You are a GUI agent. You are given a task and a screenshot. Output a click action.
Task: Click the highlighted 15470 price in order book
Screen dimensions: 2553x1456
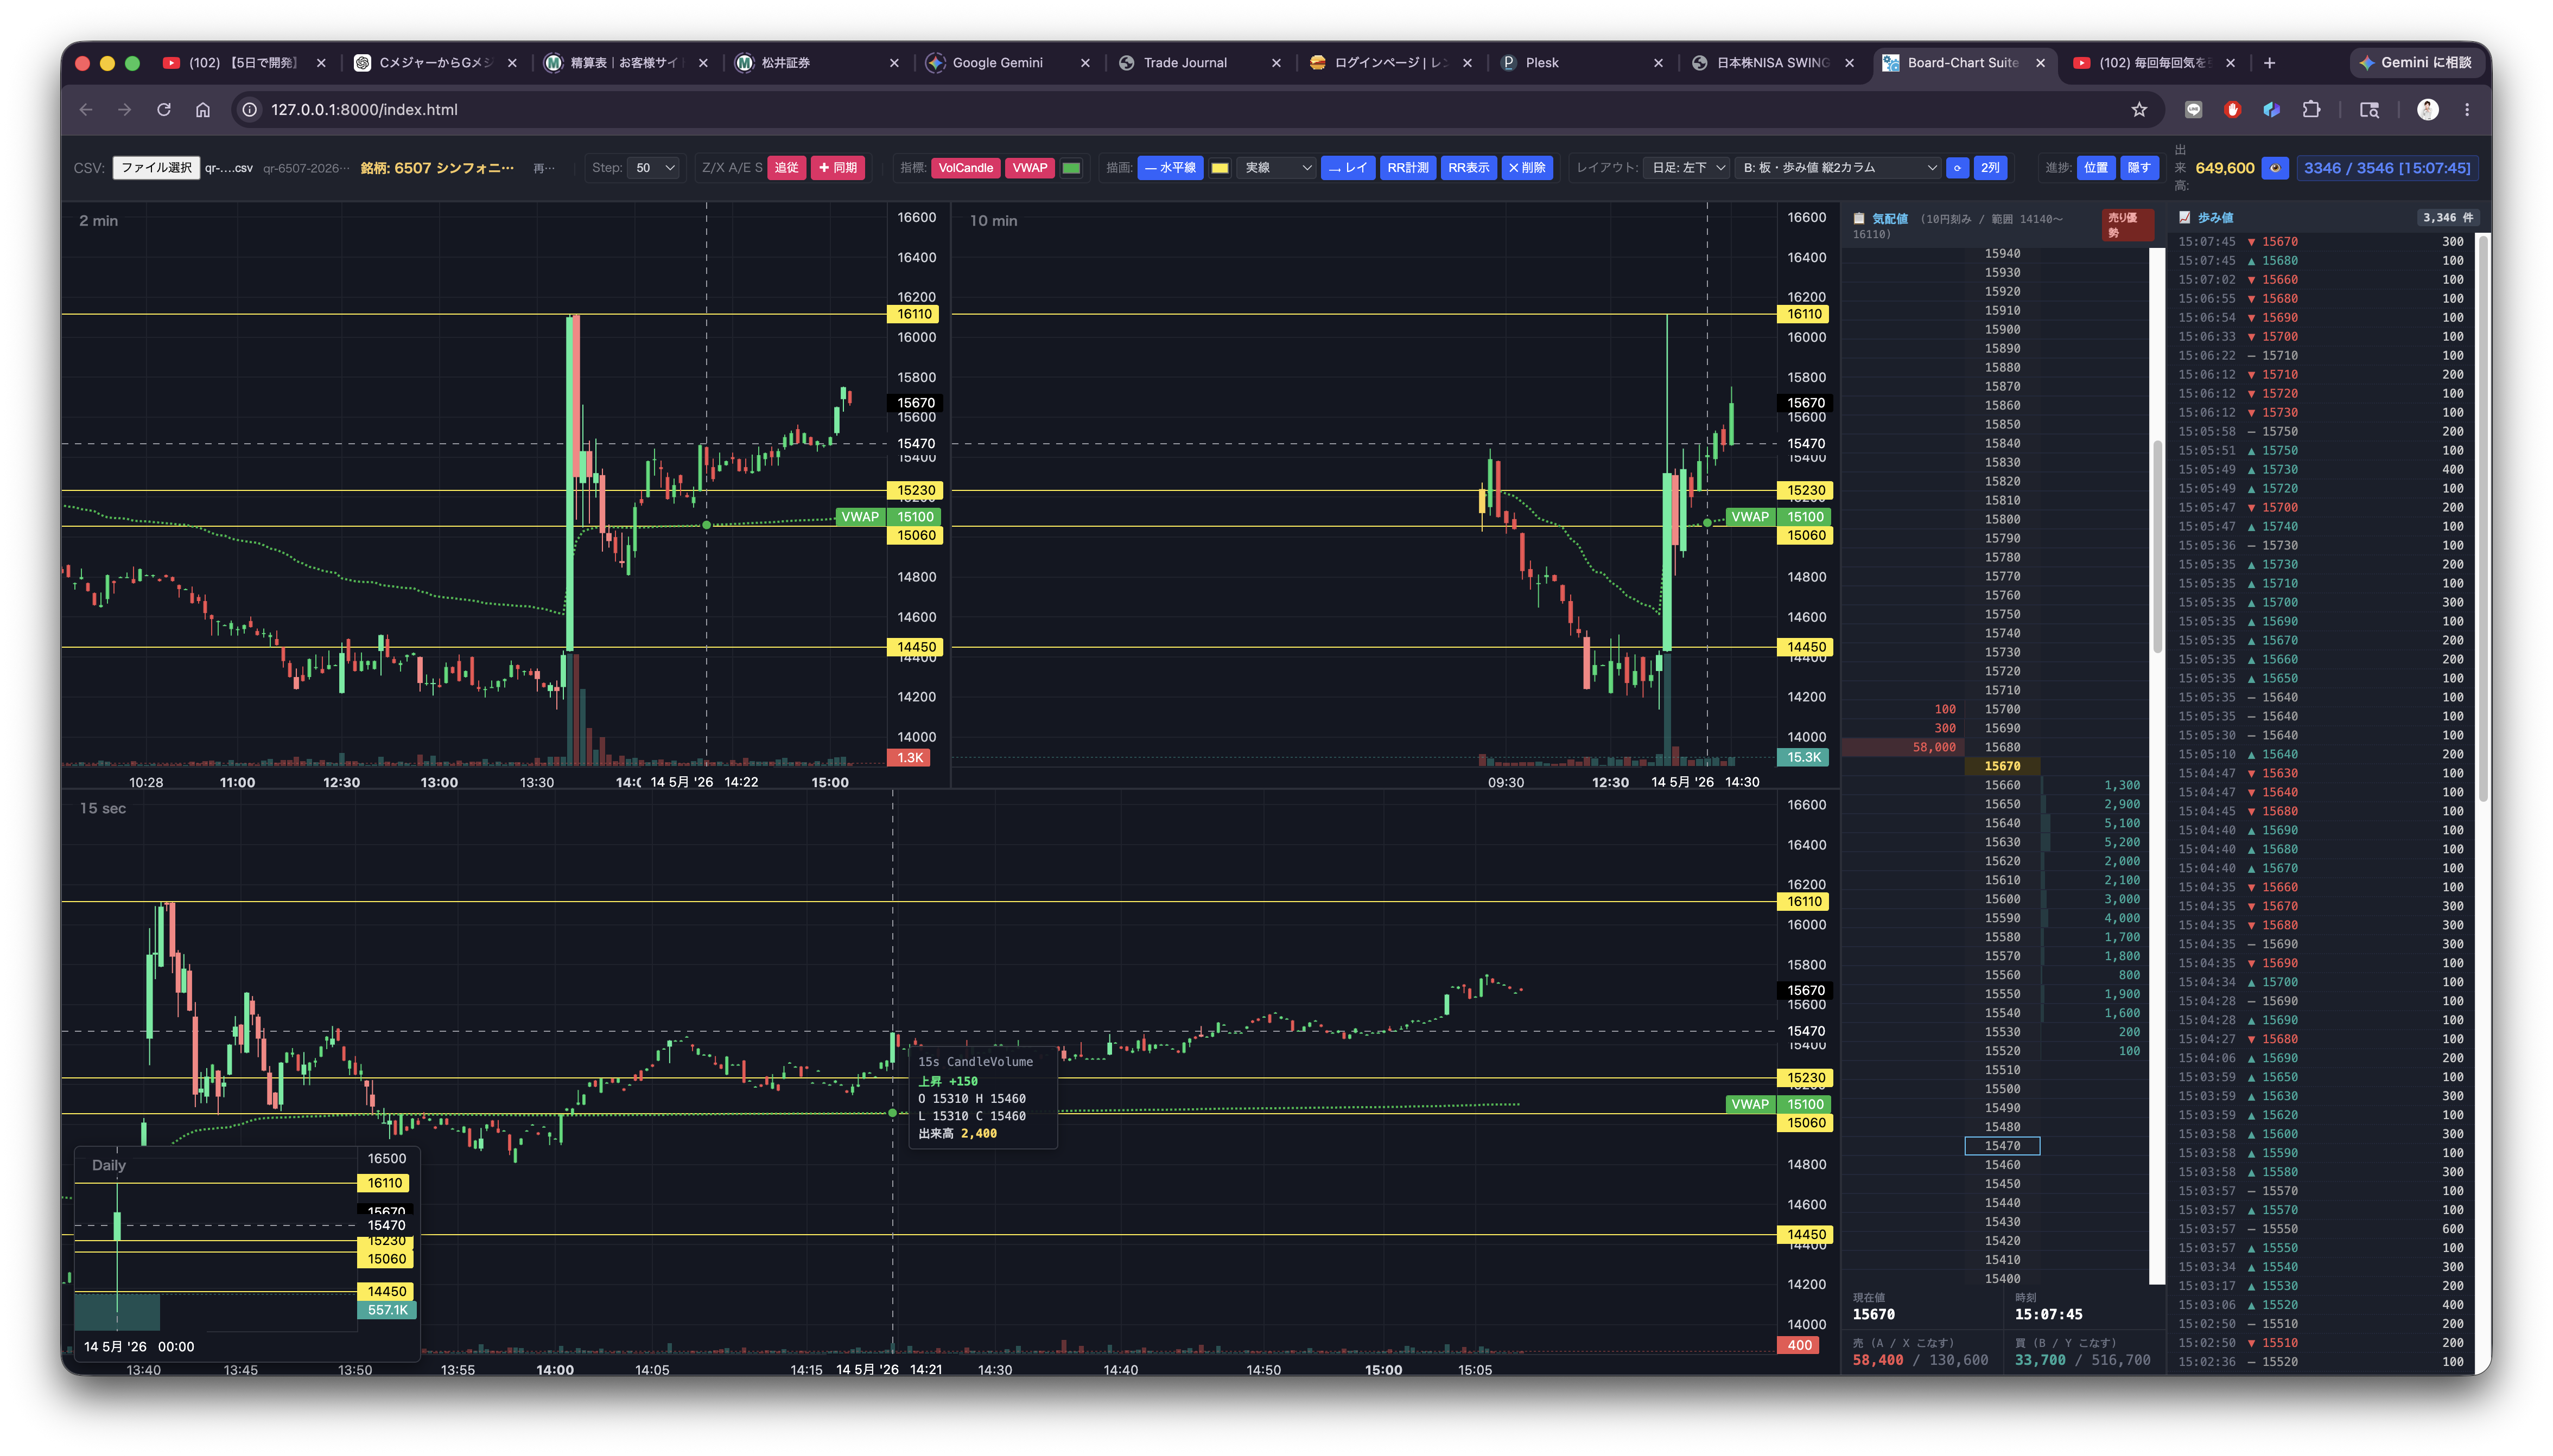coord(2002,1146)
